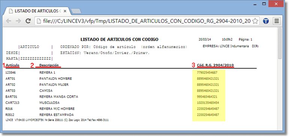
Task: Click the HASTA ZZZZZZZZZZZZZ filter value
Action: [x=36, y=59]
